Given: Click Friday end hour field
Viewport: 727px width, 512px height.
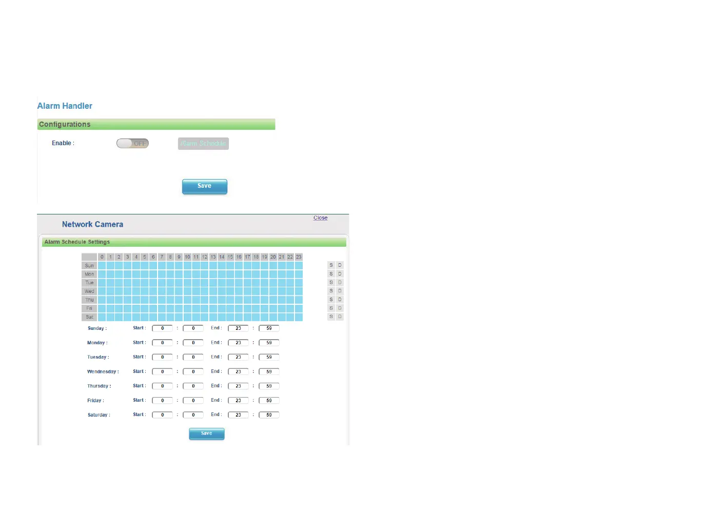Looking at the screenshot, I should 239,401.
